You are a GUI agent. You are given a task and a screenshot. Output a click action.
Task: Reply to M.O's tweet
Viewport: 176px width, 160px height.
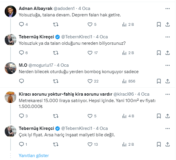21,81
